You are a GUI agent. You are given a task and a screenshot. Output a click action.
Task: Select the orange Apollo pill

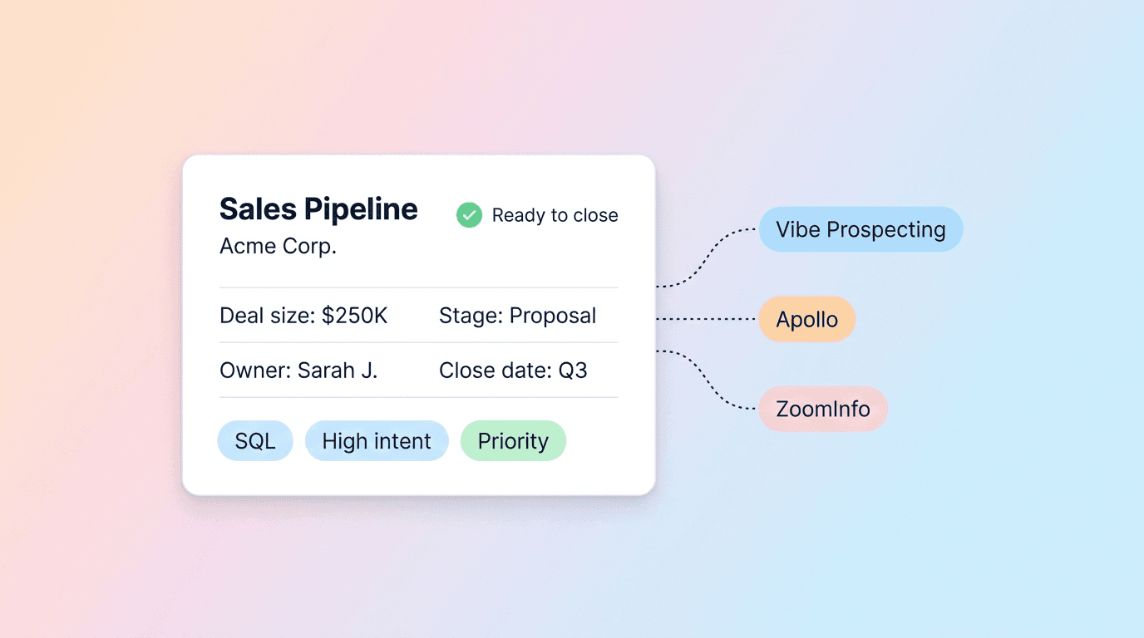tap(806, 319)
